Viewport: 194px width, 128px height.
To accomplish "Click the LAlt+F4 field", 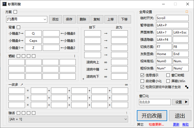I will coord(164,40).
